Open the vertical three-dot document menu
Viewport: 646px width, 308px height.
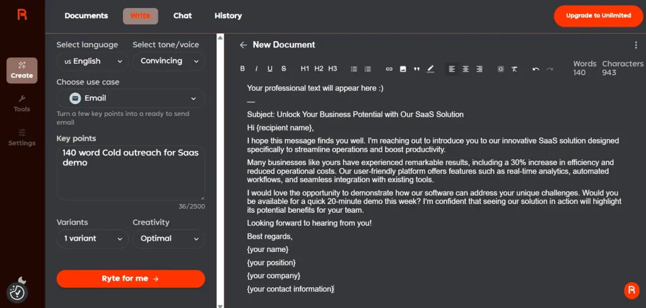(636, 45)
